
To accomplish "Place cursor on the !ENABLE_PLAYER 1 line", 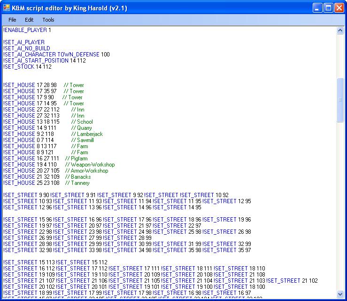I will click(27, 30).
